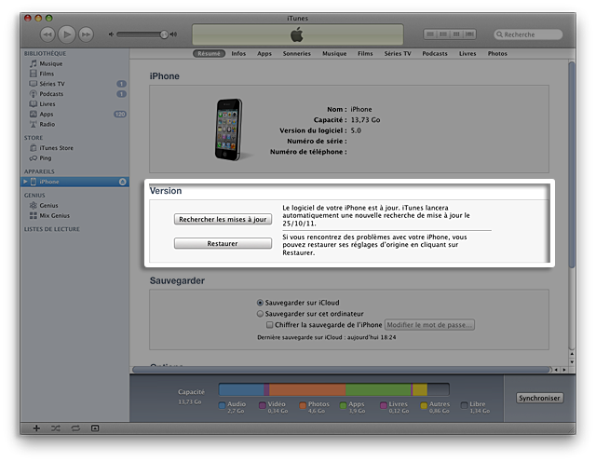This screenshot has height=462, width=596.
Task: Click the mute speaker icon left of the volume slider
Action: pyautogui.click(x=111, y=34)
